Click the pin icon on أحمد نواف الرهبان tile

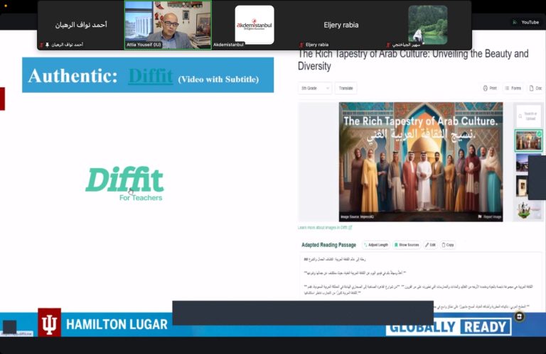pos(47,45)
